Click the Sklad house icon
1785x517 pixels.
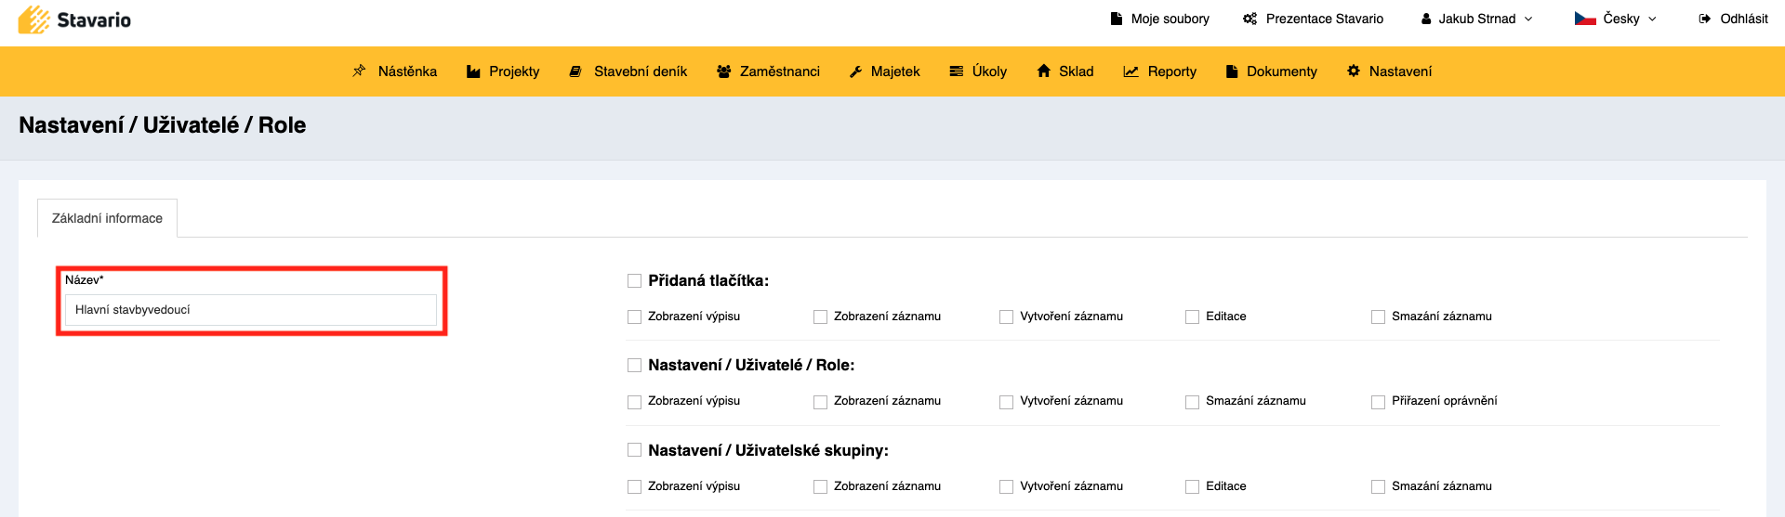point(1044,71)
